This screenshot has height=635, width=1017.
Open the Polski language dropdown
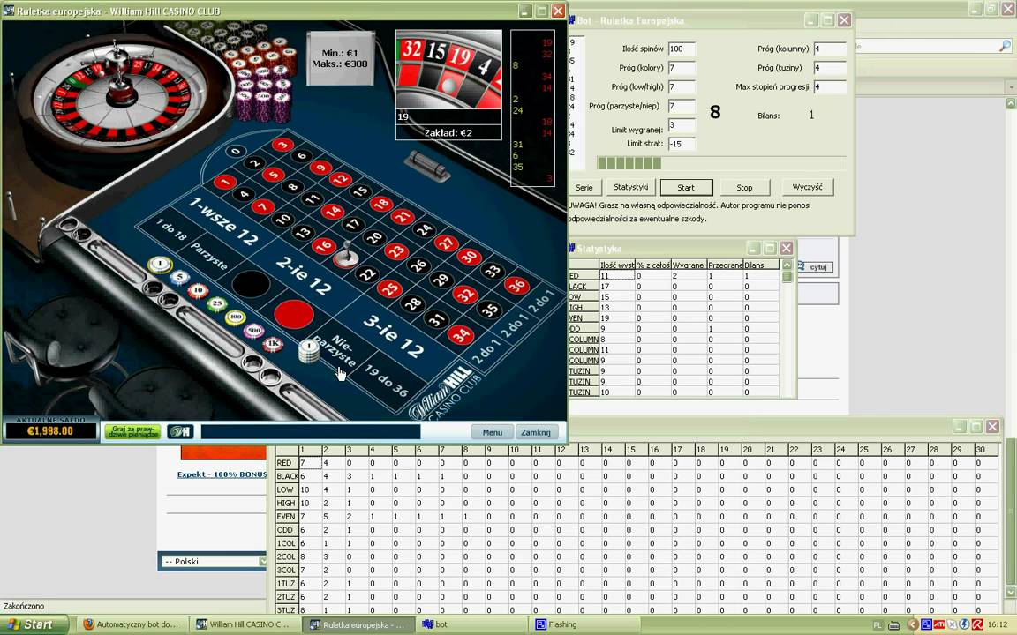(x=214, y=561)
